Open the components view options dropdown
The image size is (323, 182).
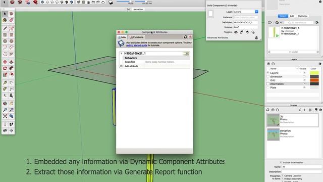pos(270,22)
